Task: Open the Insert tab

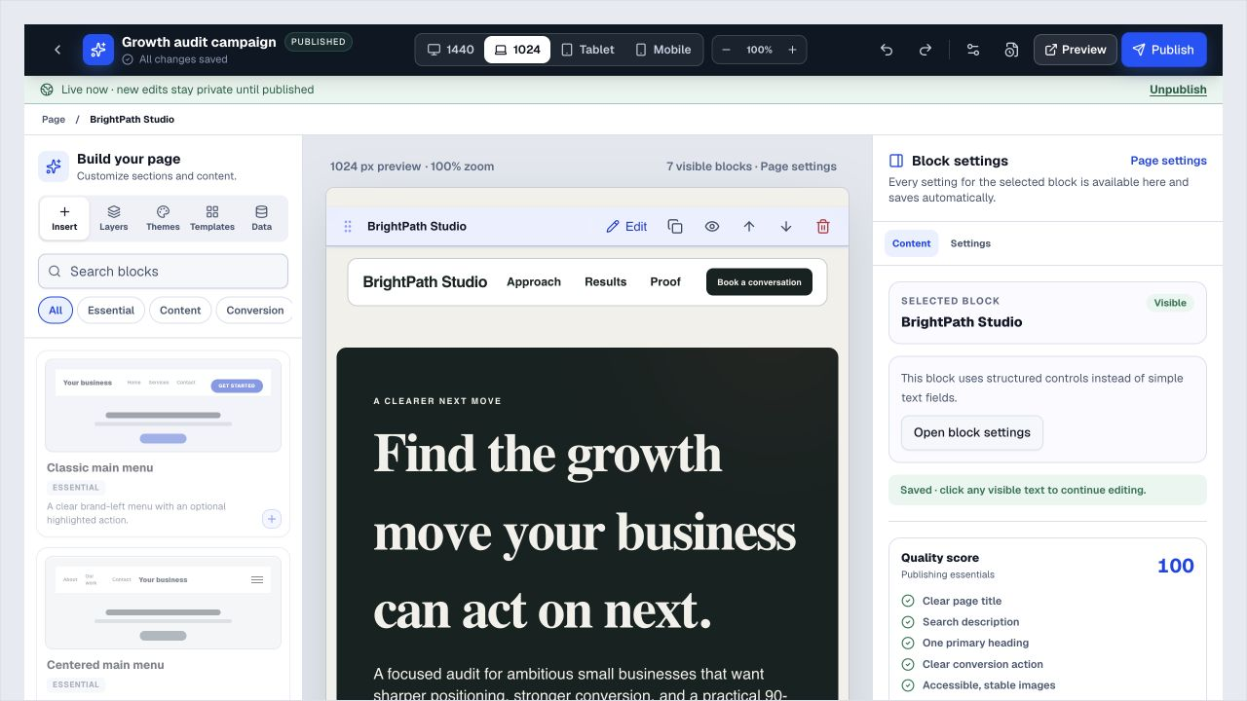Action: click(64, 218)
